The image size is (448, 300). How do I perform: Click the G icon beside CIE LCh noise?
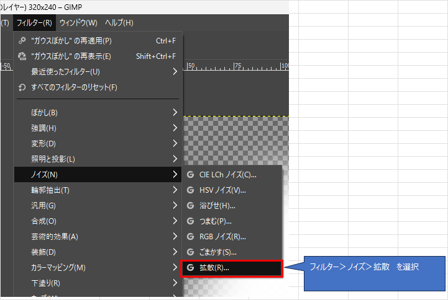[191, 175]
